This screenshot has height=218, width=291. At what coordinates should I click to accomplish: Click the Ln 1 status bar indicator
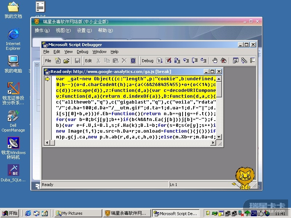tap(174, 185)
